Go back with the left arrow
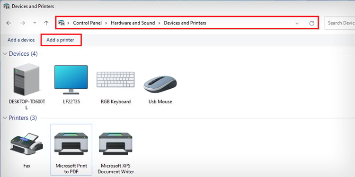 coord(9,23)
